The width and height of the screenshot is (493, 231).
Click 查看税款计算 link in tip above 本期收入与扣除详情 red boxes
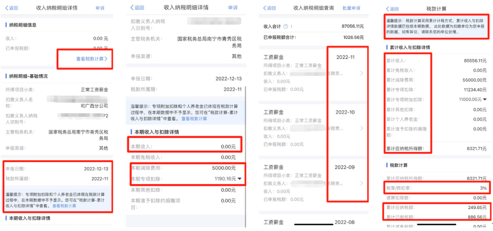[x=194, y=119]
